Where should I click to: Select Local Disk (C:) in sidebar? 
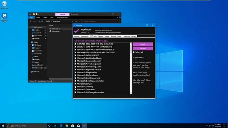coord(39,65)
